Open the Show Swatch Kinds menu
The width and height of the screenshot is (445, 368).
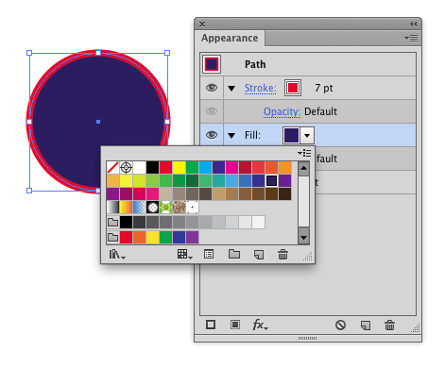[x=184, y=255]
